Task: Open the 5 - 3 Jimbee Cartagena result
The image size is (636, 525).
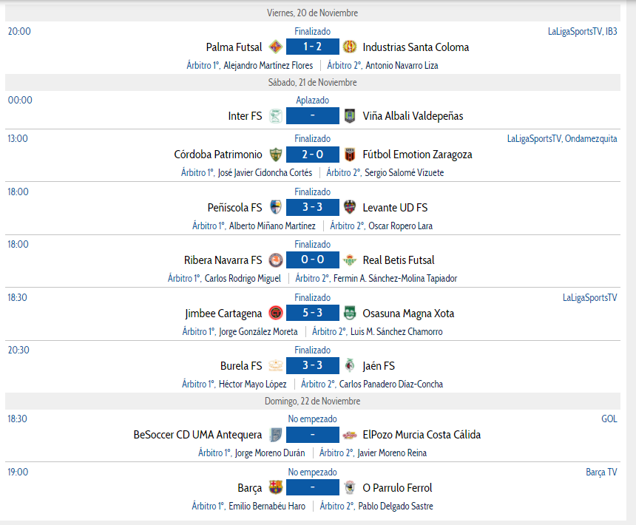Action: coord(312,313)
